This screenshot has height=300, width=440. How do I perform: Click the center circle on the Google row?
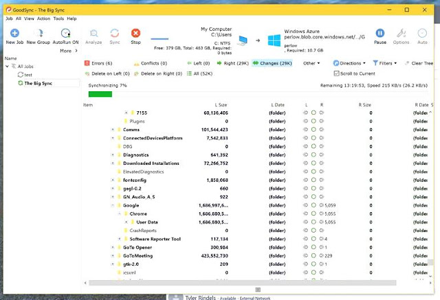(313, 205)
